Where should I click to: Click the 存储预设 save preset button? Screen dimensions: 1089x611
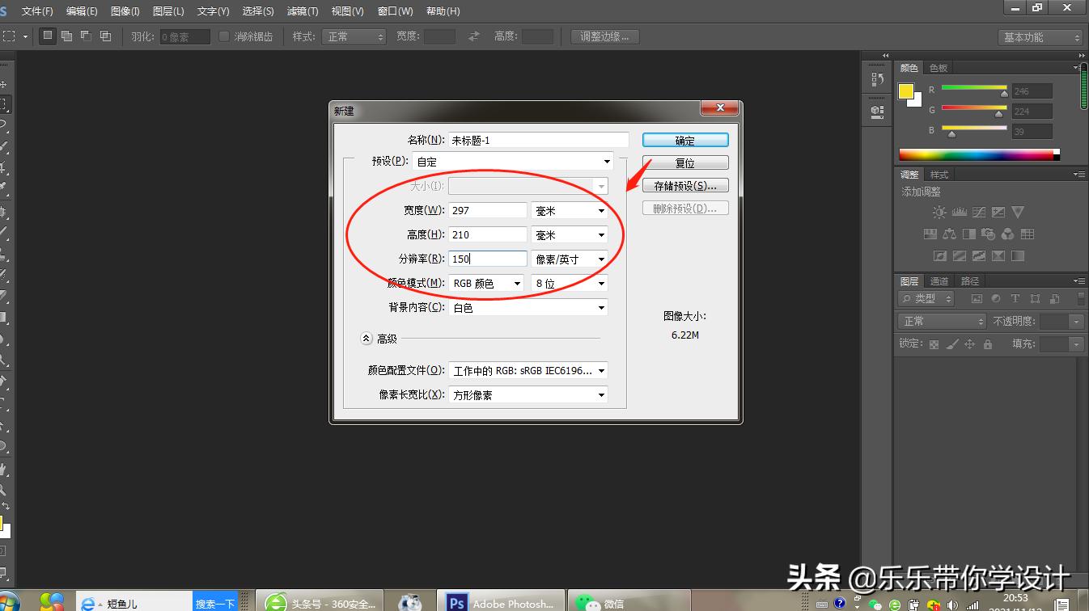(684, 184)
